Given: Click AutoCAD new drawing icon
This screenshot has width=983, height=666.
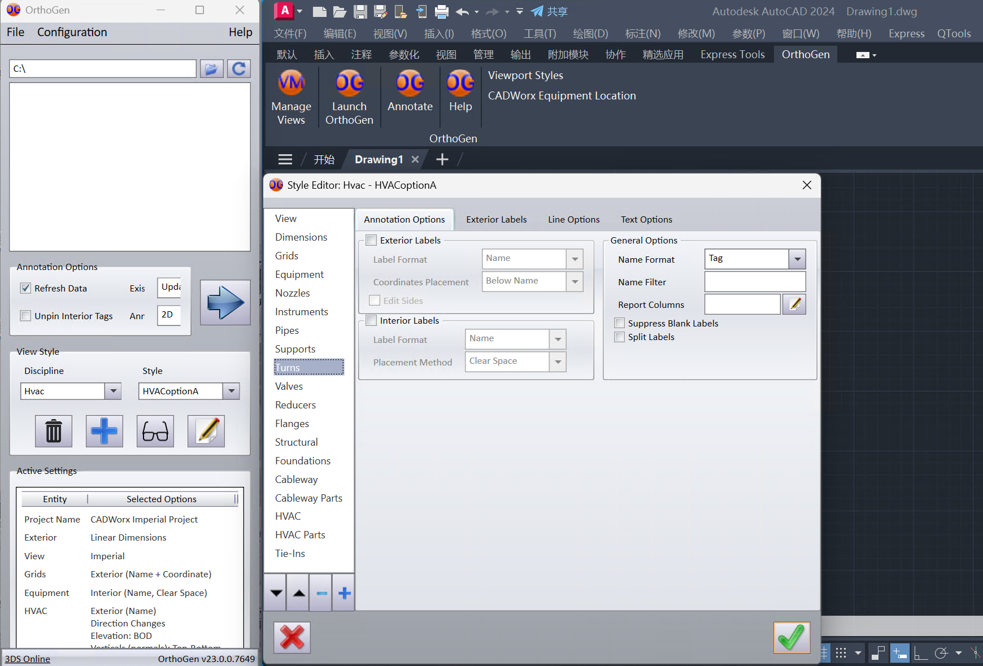Looking at the screenshot, I should (319, 11).
